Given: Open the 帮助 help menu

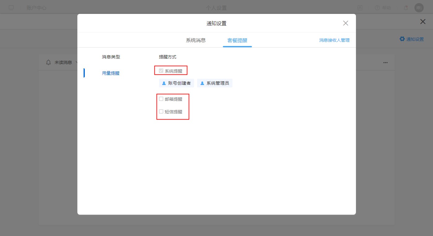Looking at the screenshot, I should pos(383,8).
